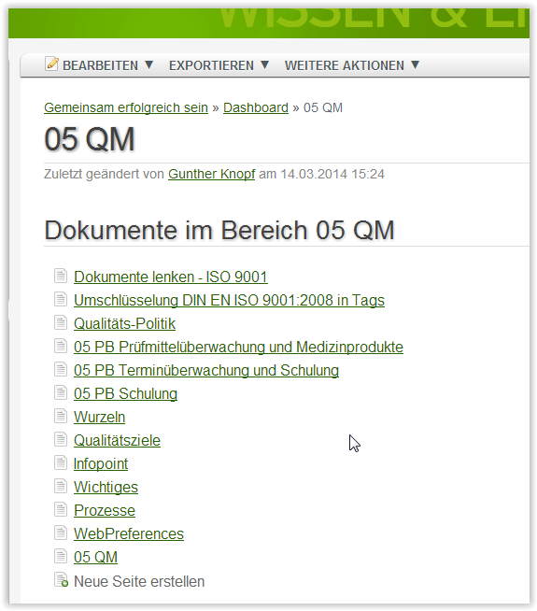This screenshot has height=611, width=537.
Task: Open the EXPORTIEREN menu
Action: pyautogui.click(x=211, y=65)
